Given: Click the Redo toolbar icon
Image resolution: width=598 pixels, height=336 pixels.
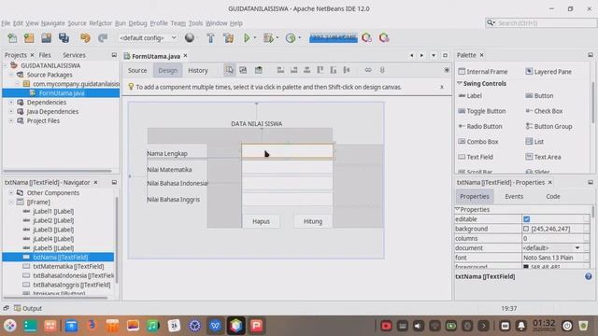Looking at the screenshot, I should tap(103, 38).
